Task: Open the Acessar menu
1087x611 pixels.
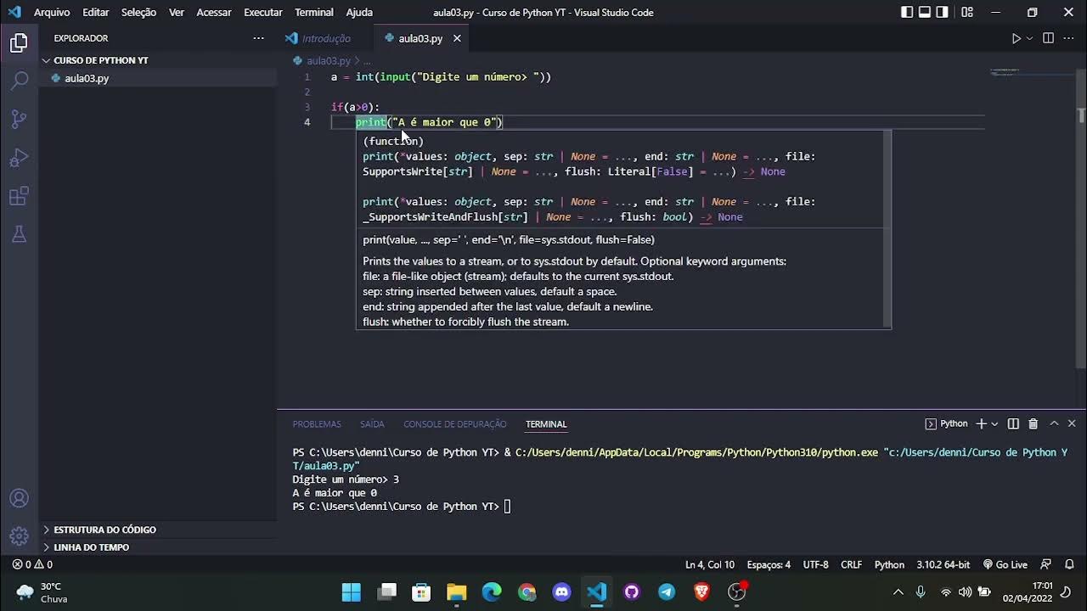Action: pos(214,12)
